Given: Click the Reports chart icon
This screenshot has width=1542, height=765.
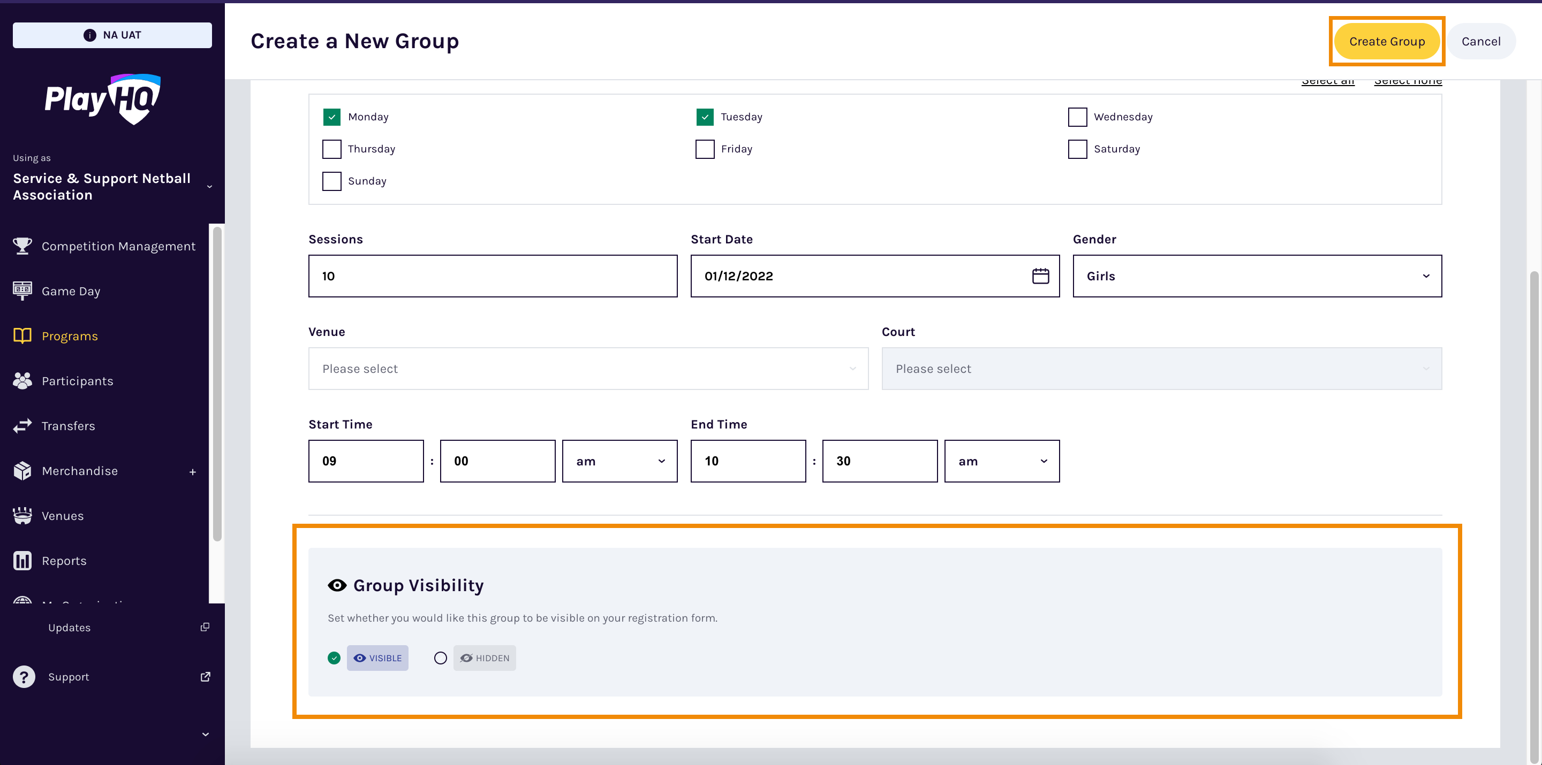Looking at the screenshot, I should (22, 561).
